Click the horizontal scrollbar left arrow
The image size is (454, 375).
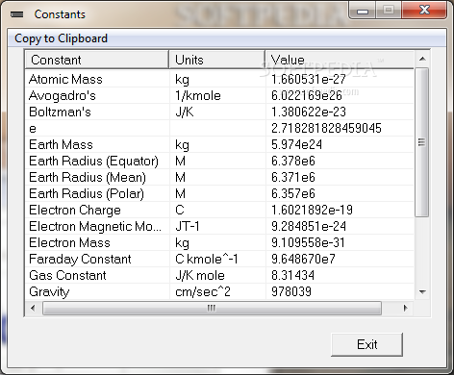click(x=33, y=308)
